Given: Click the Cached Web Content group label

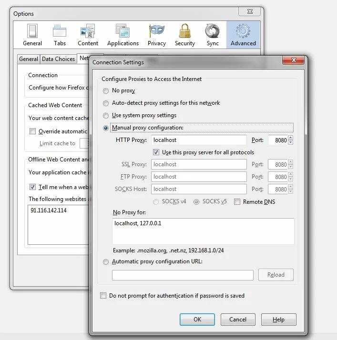Looking at the screenshot, I should [55, 105].
